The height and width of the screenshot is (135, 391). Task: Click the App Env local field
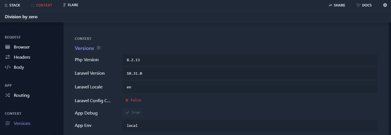250,126
